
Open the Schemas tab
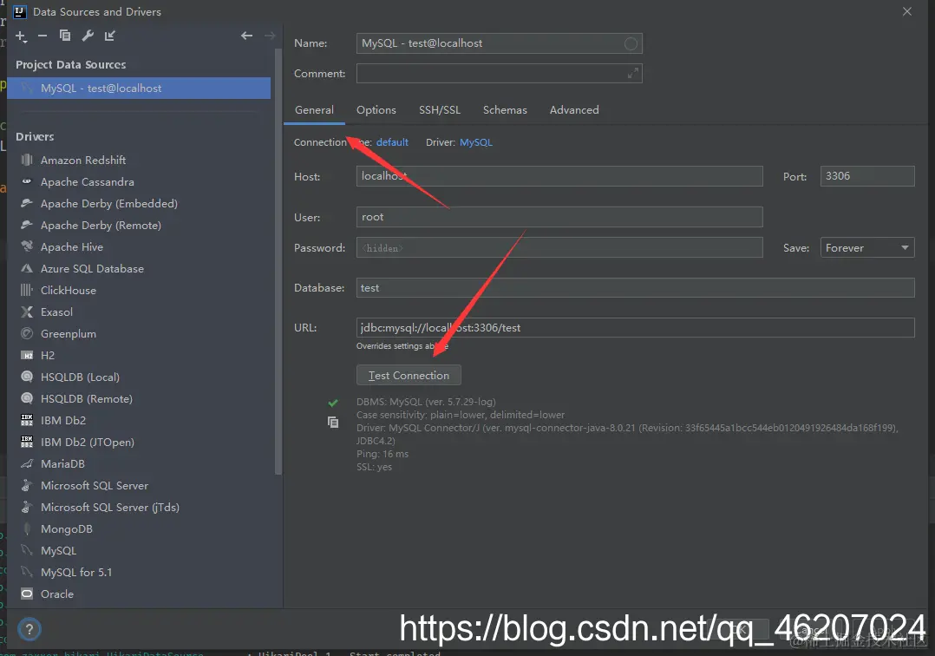click(505, 110)
